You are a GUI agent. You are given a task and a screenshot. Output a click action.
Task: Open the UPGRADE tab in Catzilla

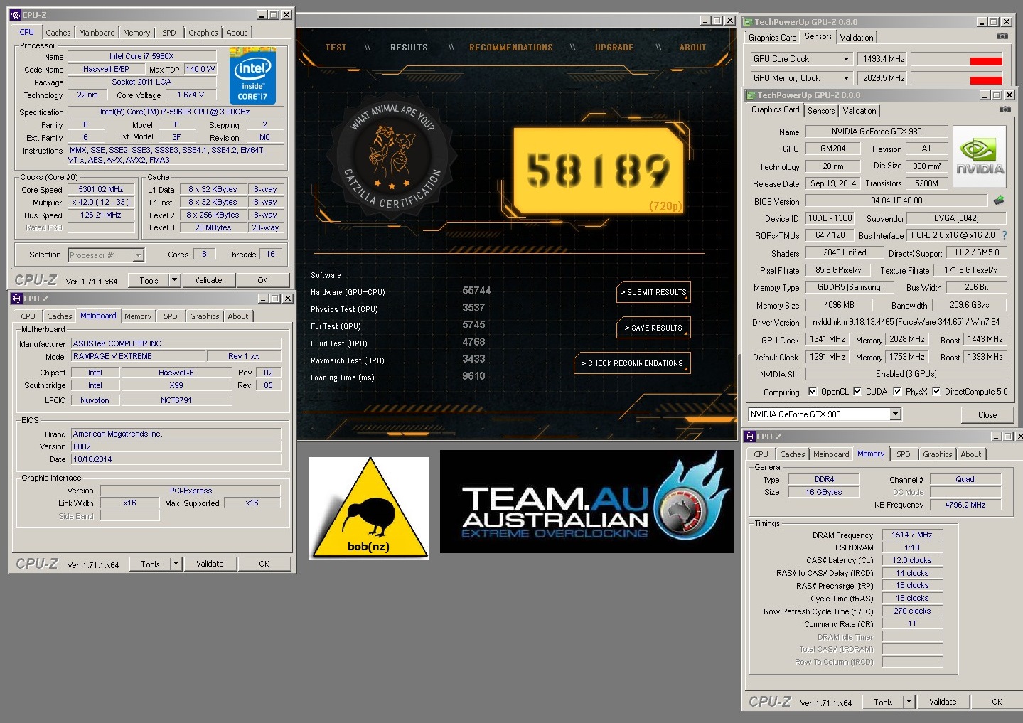(x=614, y=48)
